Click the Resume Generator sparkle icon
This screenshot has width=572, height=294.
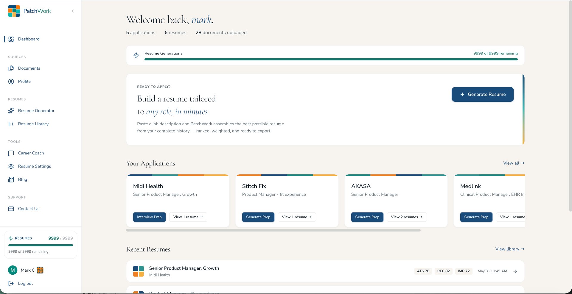11,111
